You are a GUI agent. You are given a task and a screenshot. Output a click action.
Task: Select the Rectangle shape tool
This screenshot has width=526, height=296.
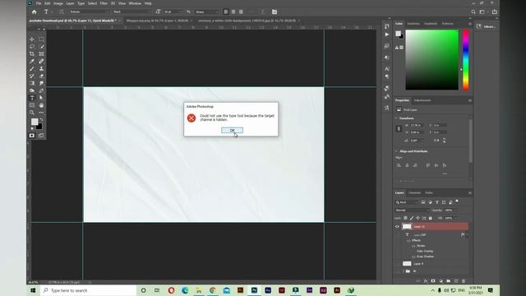pyautogui.click(x=32, y=105)
